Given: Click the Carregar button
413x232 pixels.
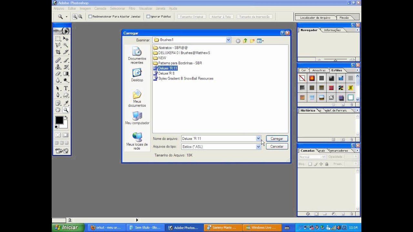Looking at the screenshot, I should 277,139.
